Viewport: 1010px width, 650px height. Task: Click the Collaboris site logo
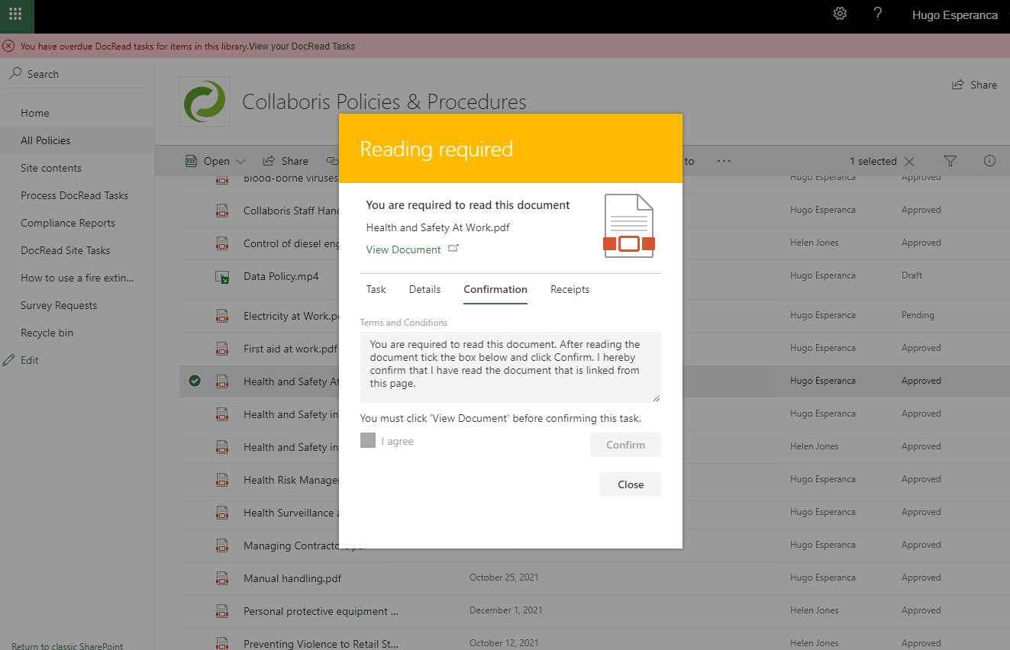tap(204, 101)
